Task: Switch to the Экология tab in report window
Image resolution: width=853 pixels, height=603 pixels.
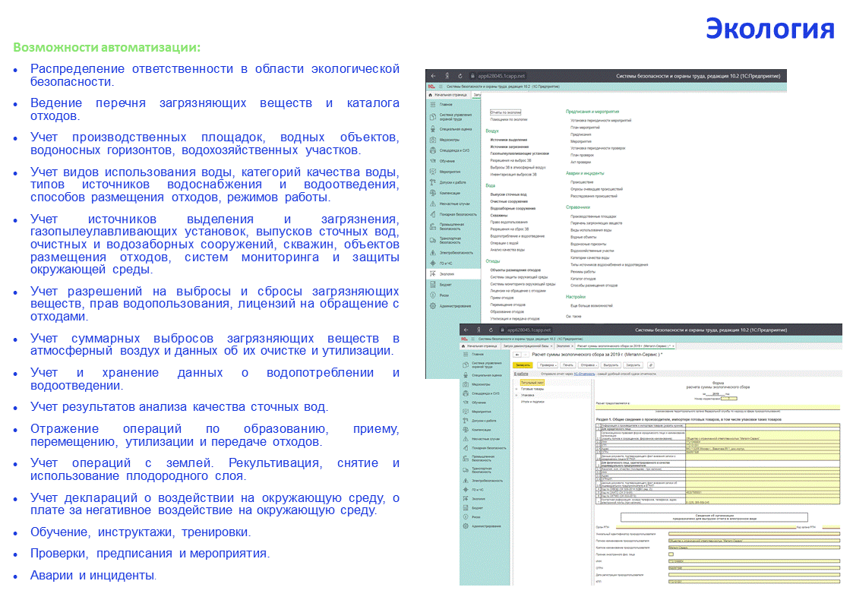Action: coord(564,346)
